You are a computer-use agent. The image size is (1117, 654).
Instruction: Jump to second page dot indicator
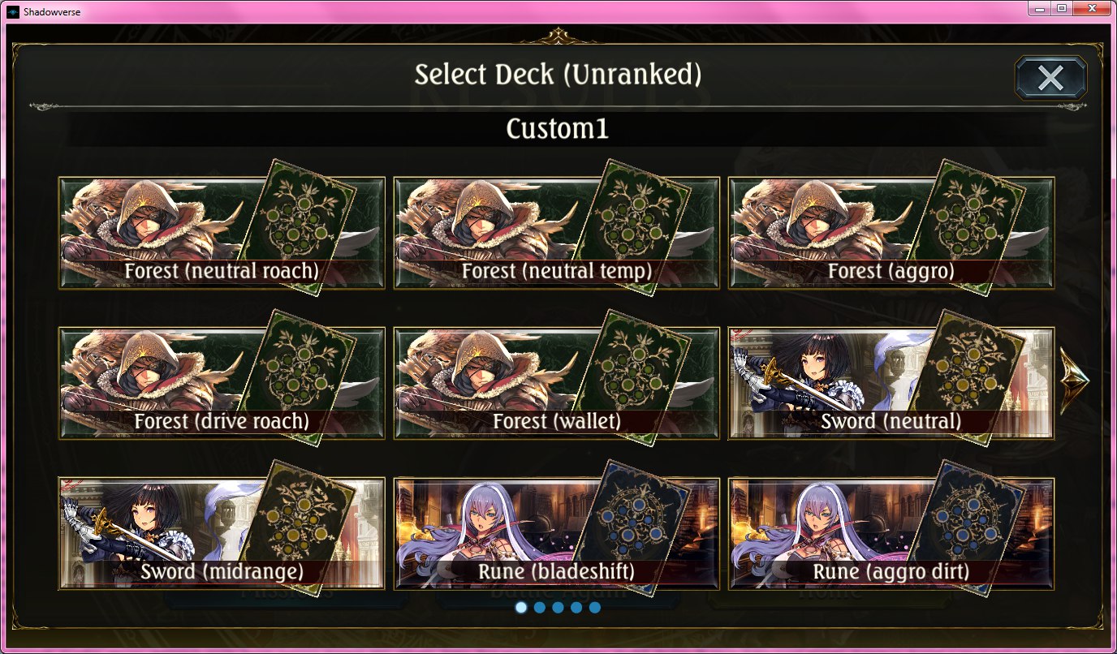[540, 607]
